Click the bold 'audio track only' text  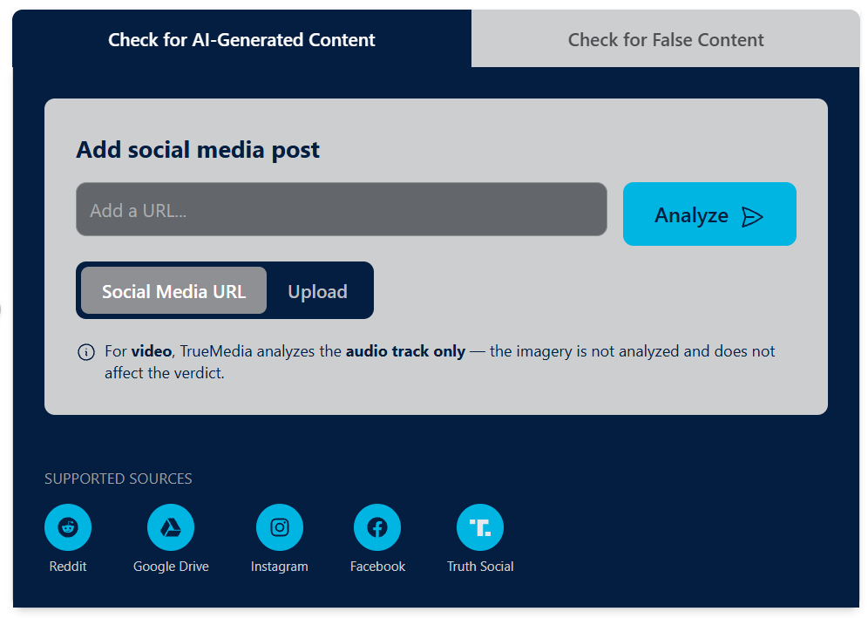[x=406, y=351]
